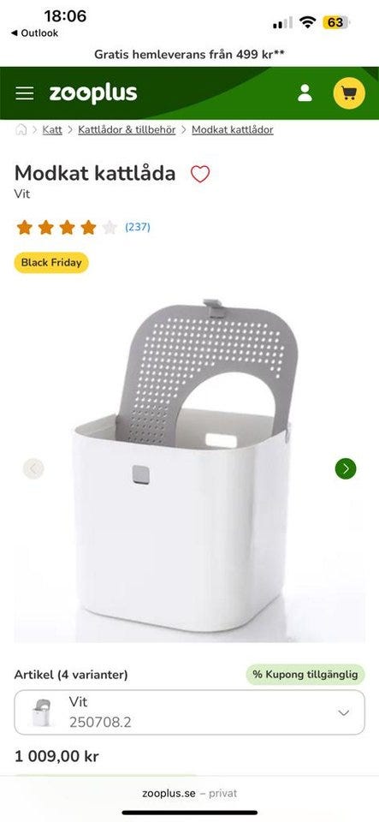This screenshot has width=379, height=822.
Task: Select the Black Friday badge
Action: pyautogui.click(x=51, y=263)
